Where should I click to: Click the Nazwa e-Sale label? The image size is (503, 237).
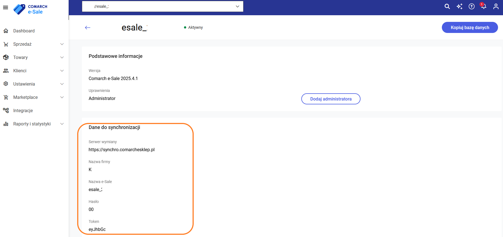coord(100,182)
